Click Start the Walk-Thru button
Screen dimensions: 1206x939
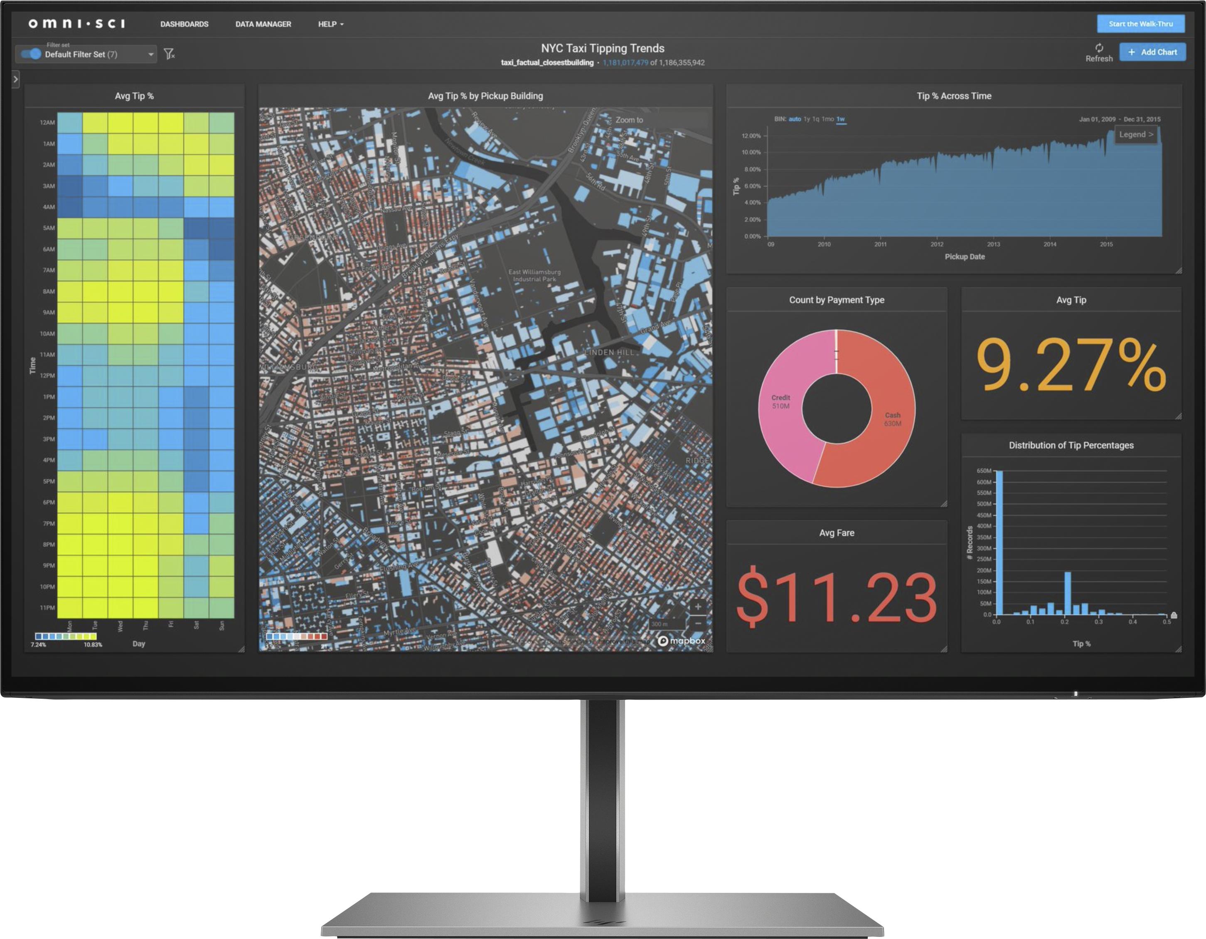click(x=1135, y=24)
